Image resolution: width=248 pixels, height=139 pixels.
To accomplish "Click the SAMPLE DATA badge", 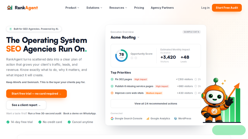I will pos(191,32).
